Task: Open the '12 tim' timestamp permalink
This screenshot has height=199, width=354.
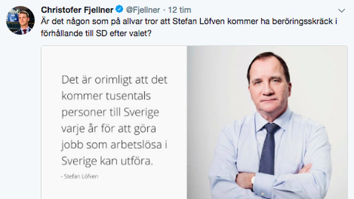Action: point(180,10)
